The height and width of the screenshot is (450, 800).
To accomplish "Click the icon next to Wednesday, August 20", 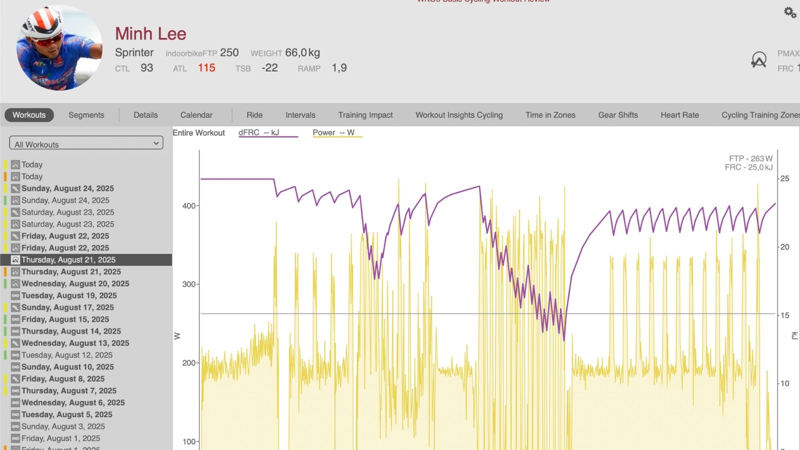I will click(x=15, y=283).
